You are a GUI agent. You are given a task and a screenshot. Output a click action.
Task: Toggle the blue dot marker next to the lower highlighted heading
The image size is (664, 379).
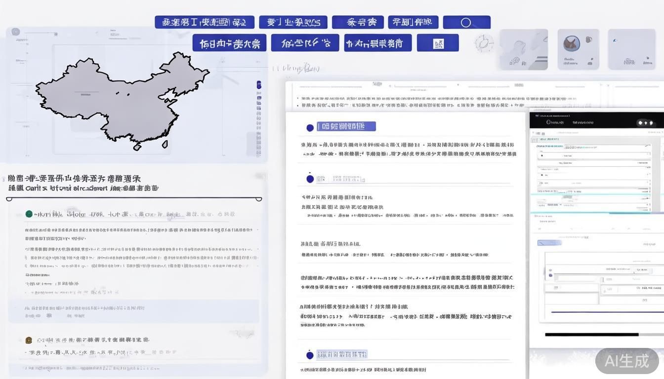(x=309, y=354)
